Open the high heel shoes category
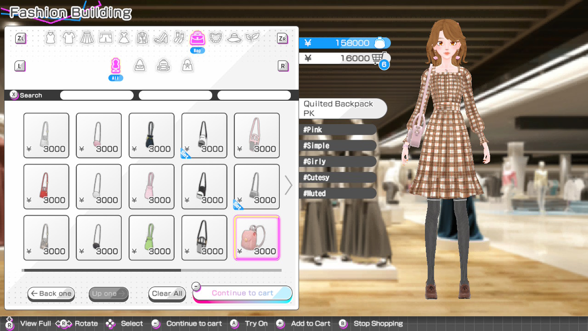Viewport: 588px width, 331px height. (x=160, y=38)
